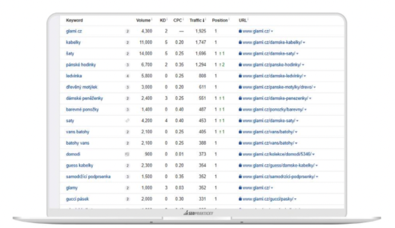Click SERP features badge in dřevěný motýlek row

127,87
